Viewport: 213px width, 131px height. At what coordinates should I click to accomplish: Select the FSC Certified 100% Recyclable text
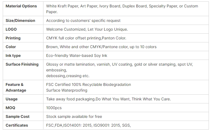pos(88,85)
